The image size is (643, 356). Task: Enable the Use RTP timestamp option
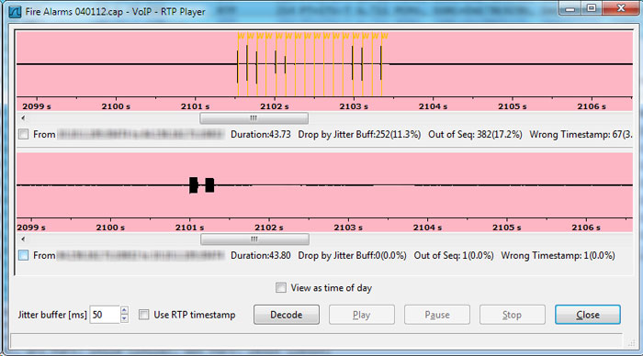pos(144,315)
